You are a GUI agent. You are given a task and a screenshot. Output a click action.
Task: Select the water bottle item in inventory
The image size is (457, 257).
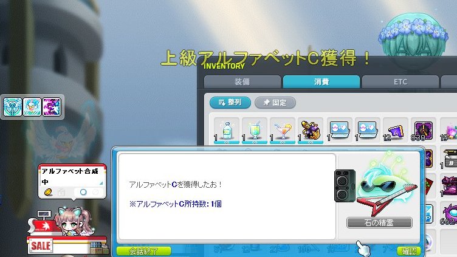[227, 130]
